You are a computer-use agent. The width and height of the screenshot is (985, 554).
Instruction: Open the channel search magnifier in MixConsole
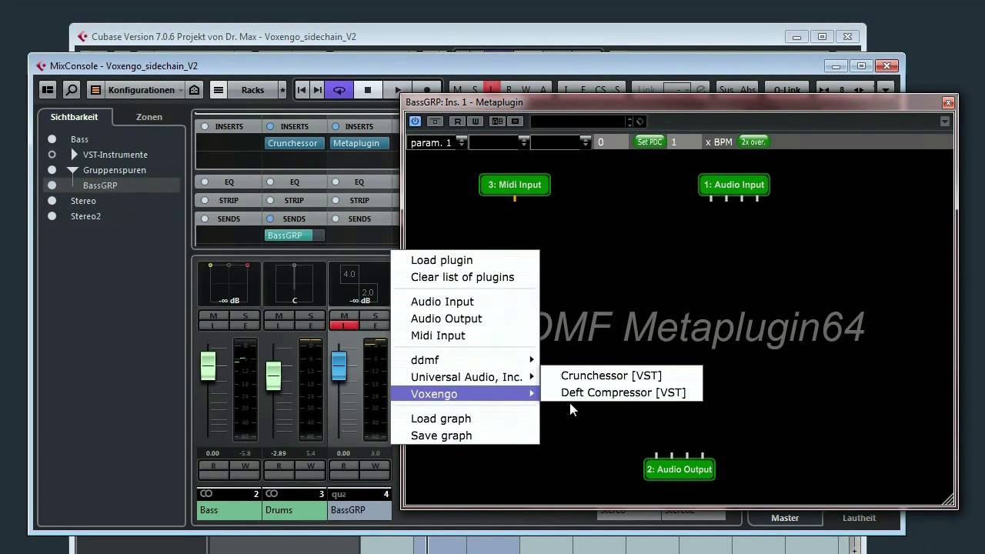pos(72,90)
